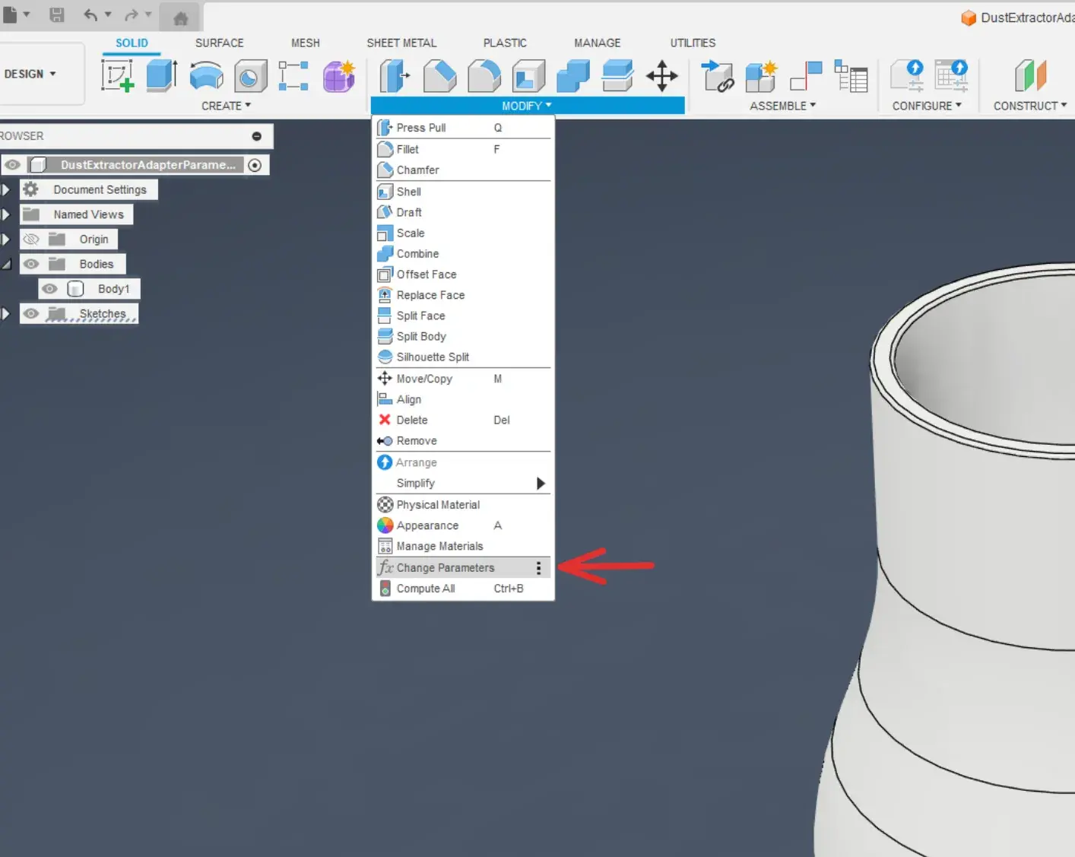Choose Compute All menu entry

coord(463,589)
